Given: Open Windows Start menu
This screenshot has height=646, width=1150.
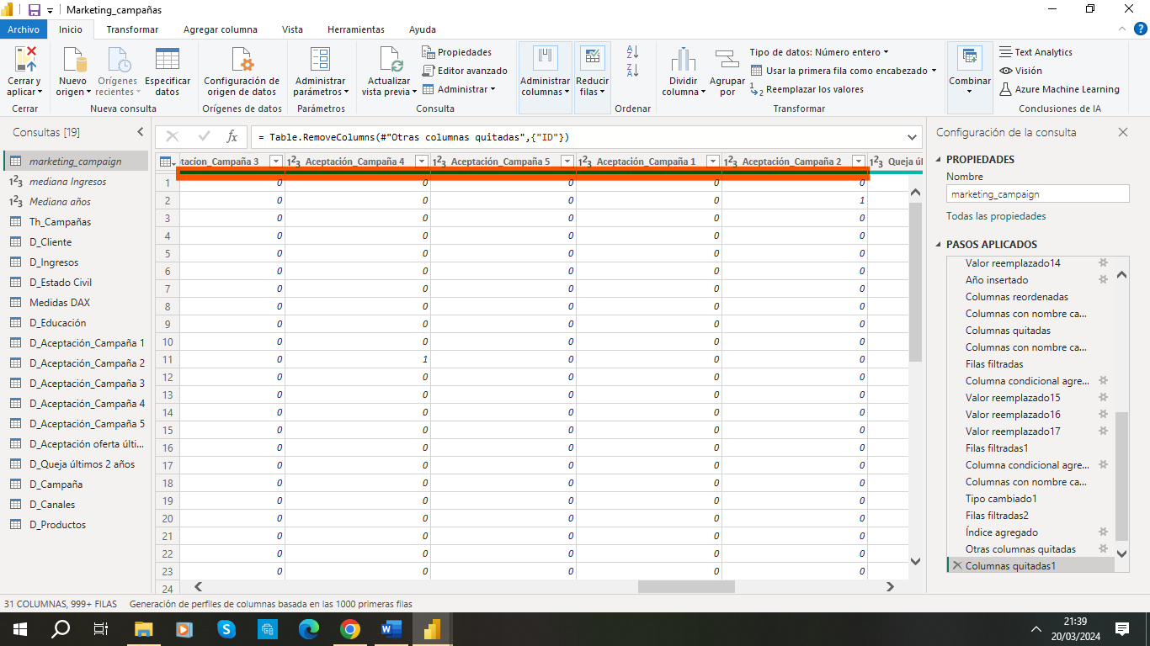Looking at the screenshot, I should (x=19, y=629).
